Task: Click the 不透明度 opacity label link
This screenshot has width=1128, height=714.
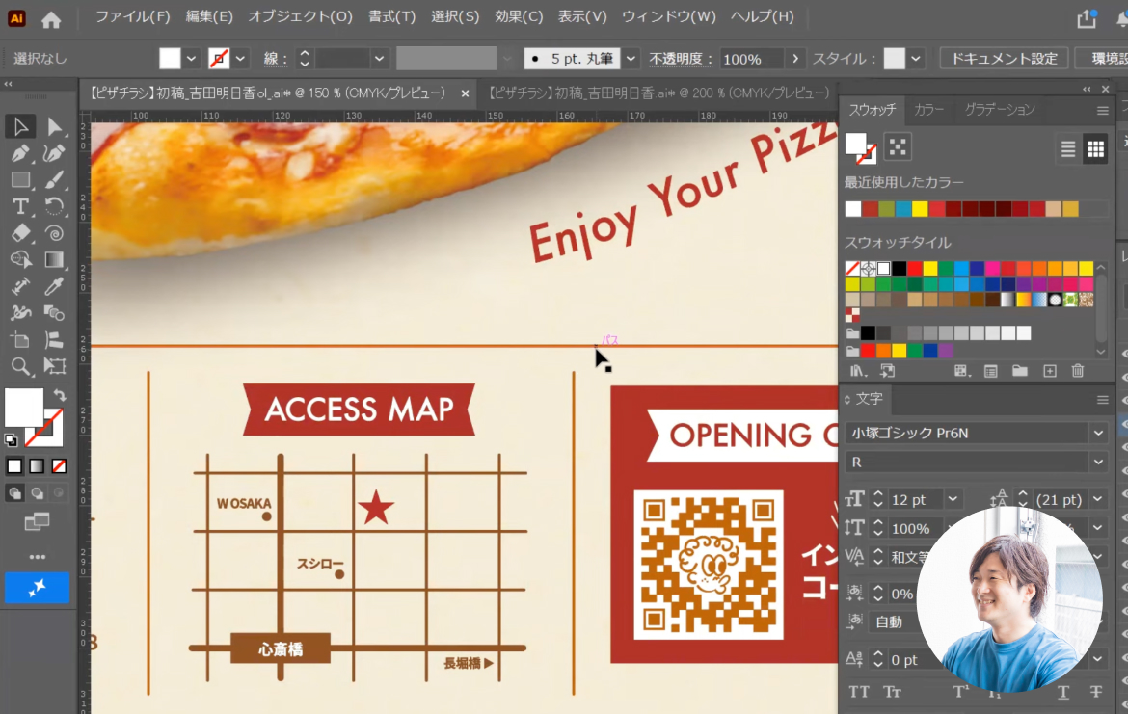Action: coord(680,59)
